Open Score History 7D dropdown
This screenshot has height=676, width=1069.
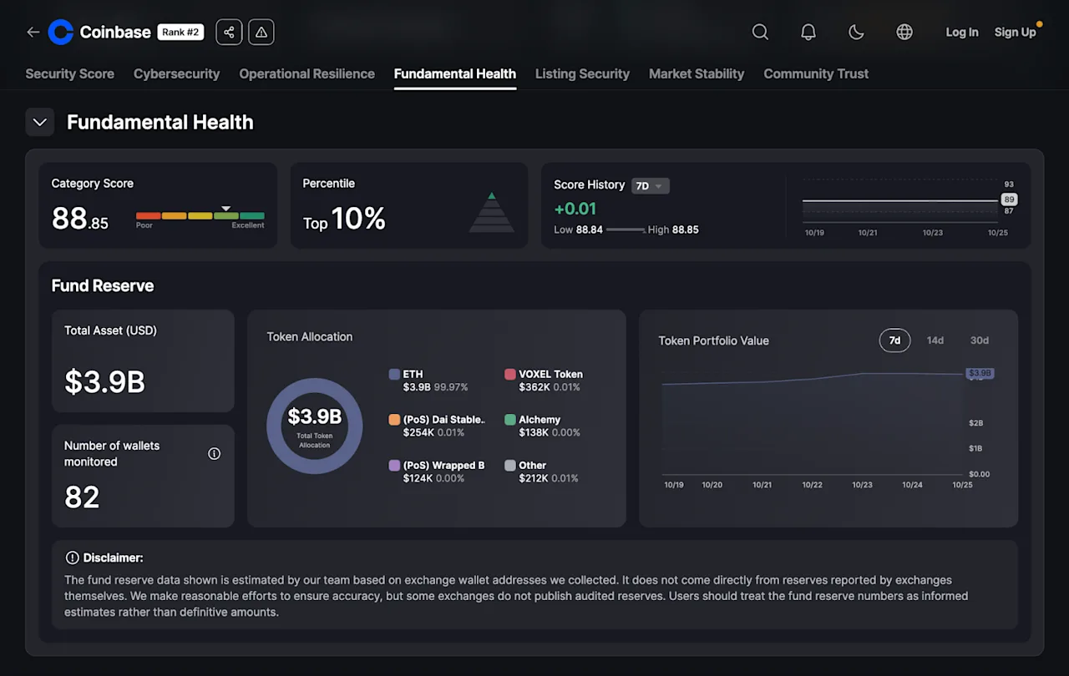[651, 185]
